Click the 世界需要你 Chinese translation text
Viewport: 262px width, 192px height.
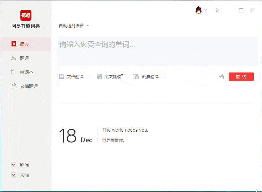[113, 141]
